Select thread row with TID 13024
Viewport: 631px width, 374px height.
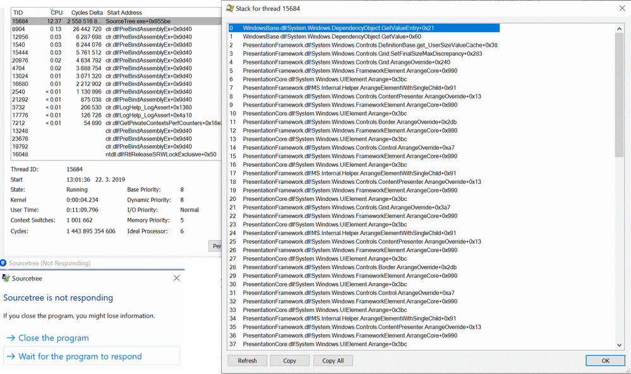click(116, 76)
